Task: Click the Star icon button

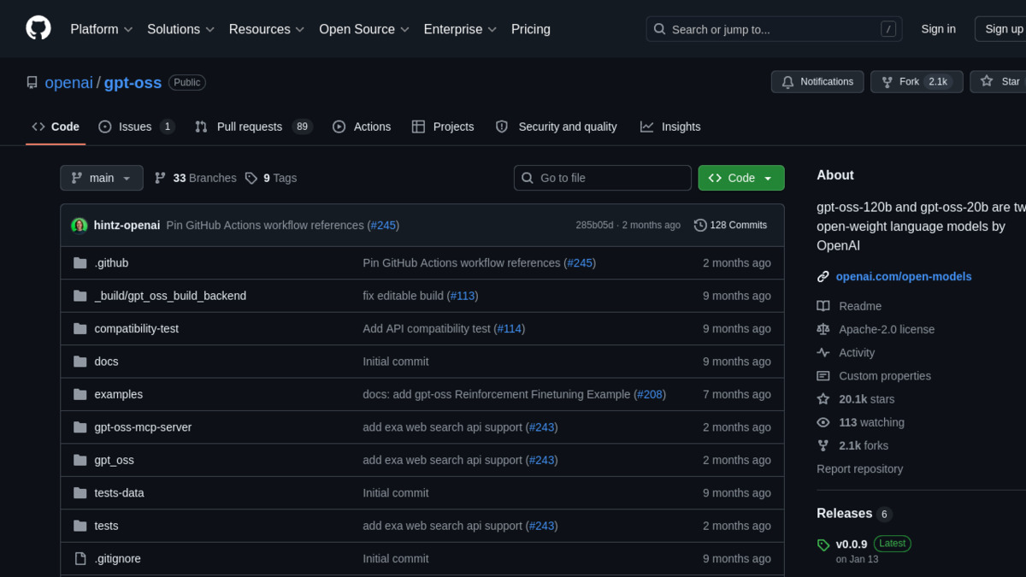Action: pos(987,81)
